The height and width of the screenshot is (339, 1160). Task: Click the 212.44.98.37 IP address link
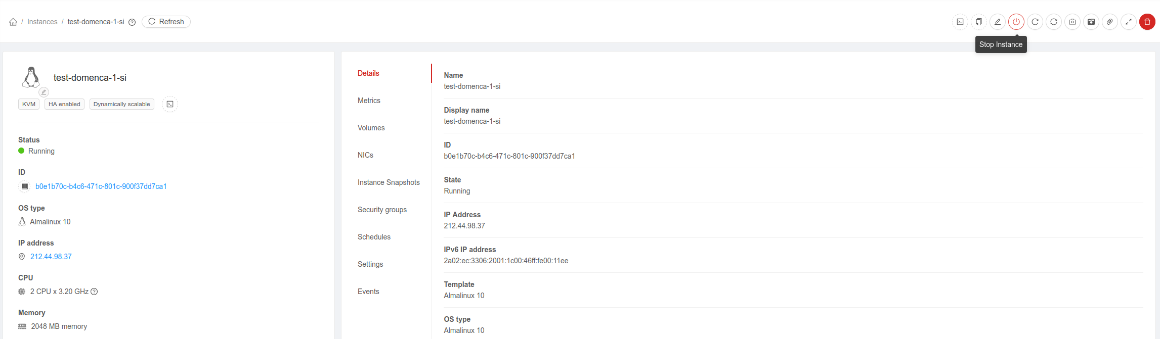pyautogui.click(x=51, y=257)
